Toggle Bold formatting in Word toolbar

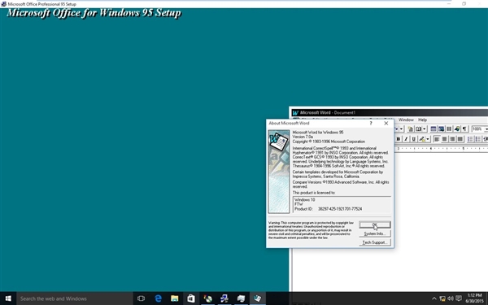pyautogui.click(x=398, y=139)
